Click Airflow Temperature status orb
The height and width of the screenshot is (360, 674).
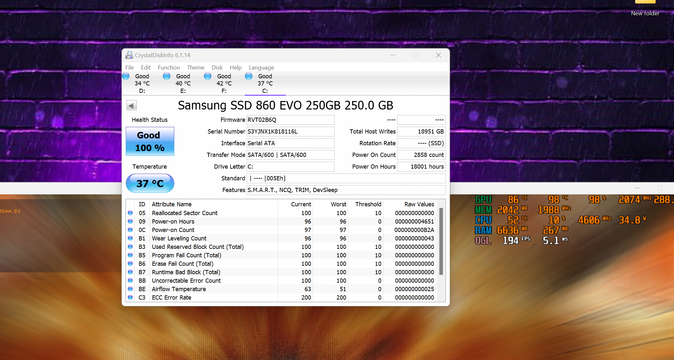tap(130, 289)
